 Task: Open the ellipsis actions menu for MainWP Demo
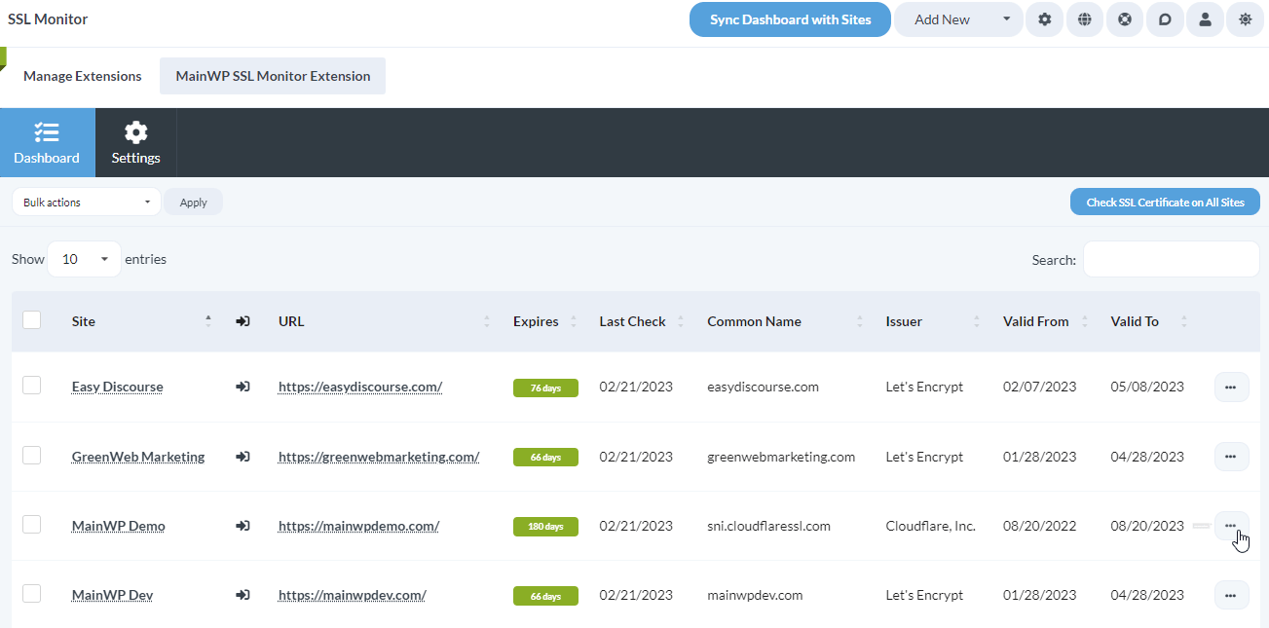point(1230,525)
